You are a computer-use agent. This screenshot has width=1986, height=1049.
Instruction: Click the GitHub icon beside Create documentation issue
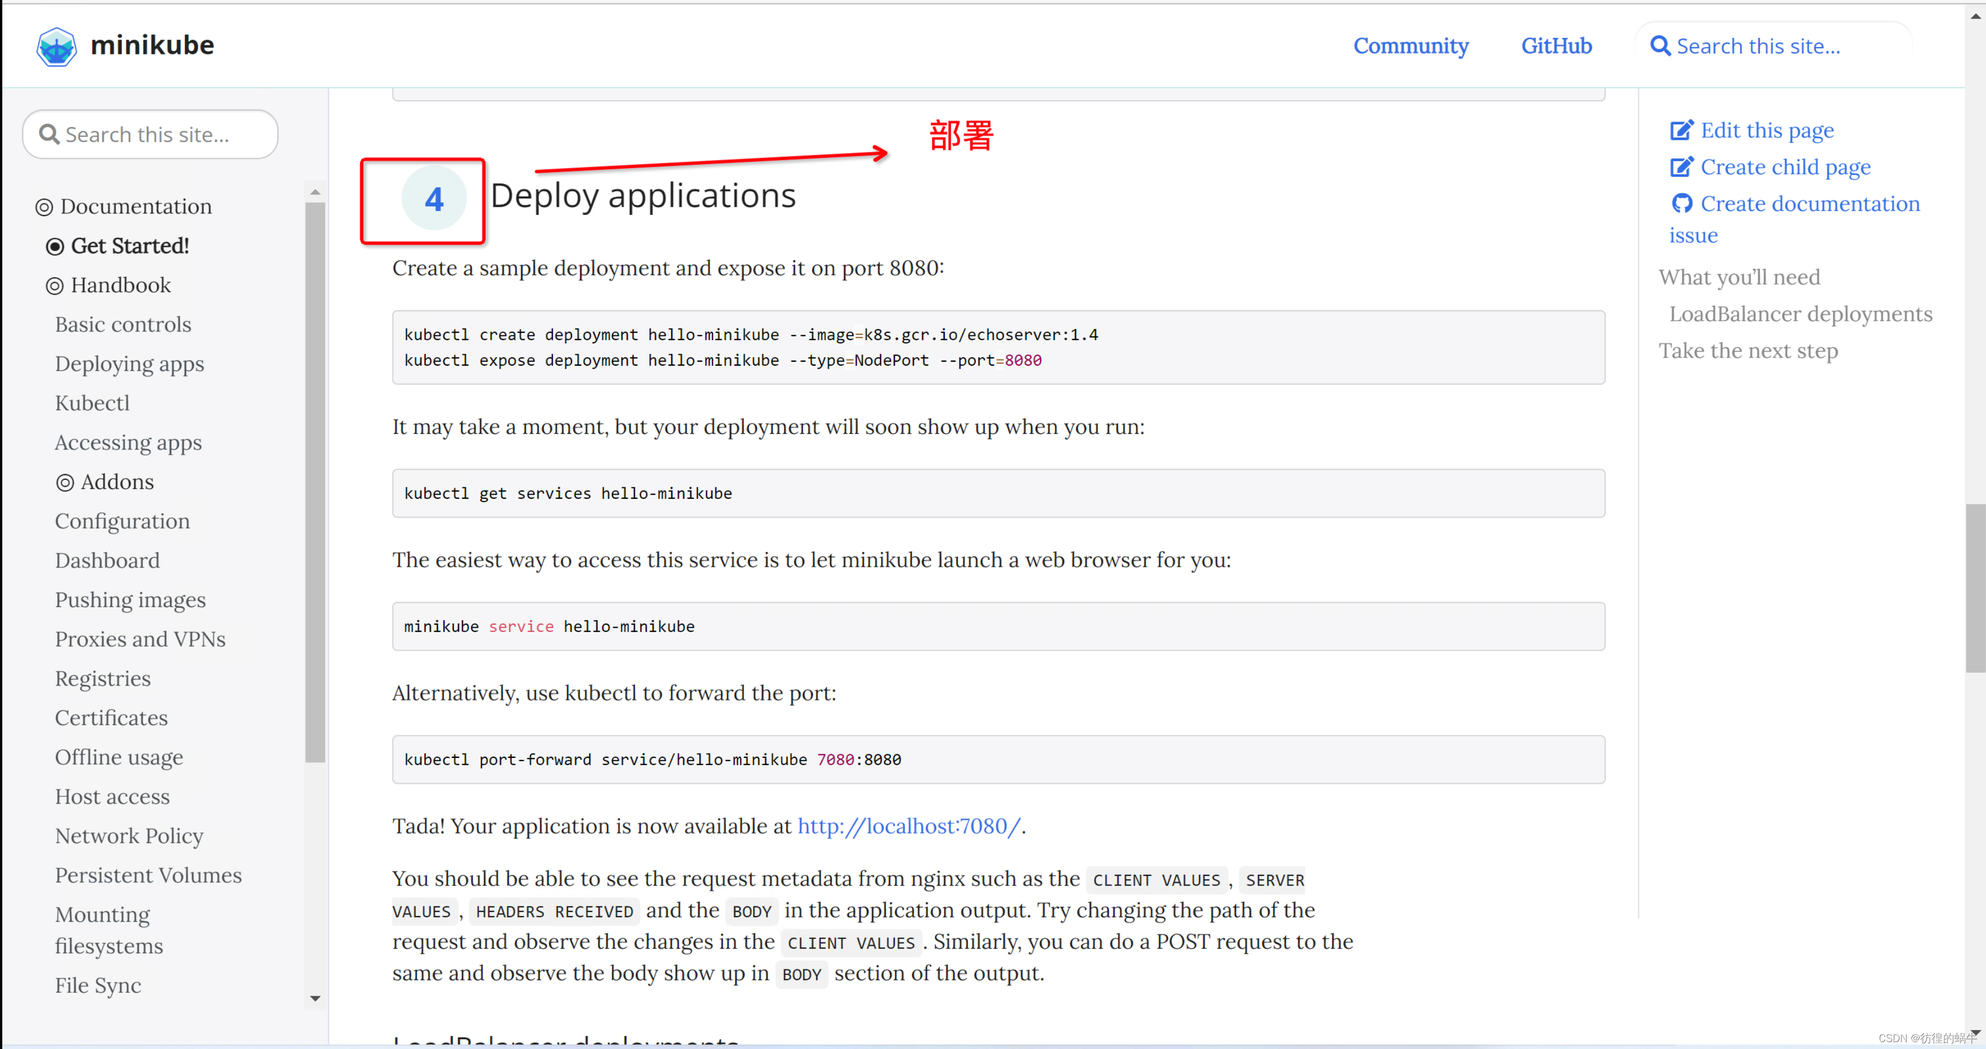[1681, 203]
